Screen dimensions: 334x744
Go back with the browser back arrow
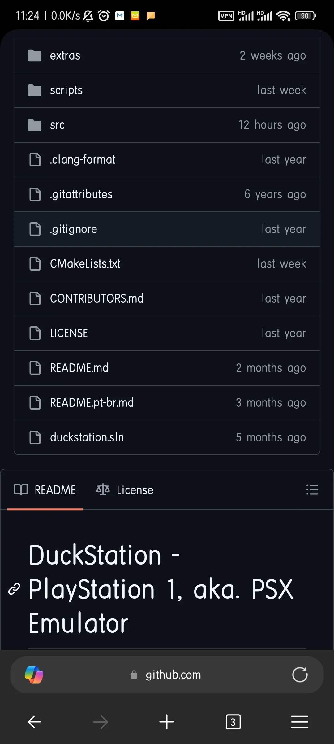tap(34, 722)
